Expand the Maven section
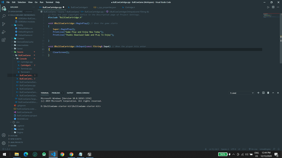Image resolution: width=282 pixels, height=158 pixels. tap(13, 146)
